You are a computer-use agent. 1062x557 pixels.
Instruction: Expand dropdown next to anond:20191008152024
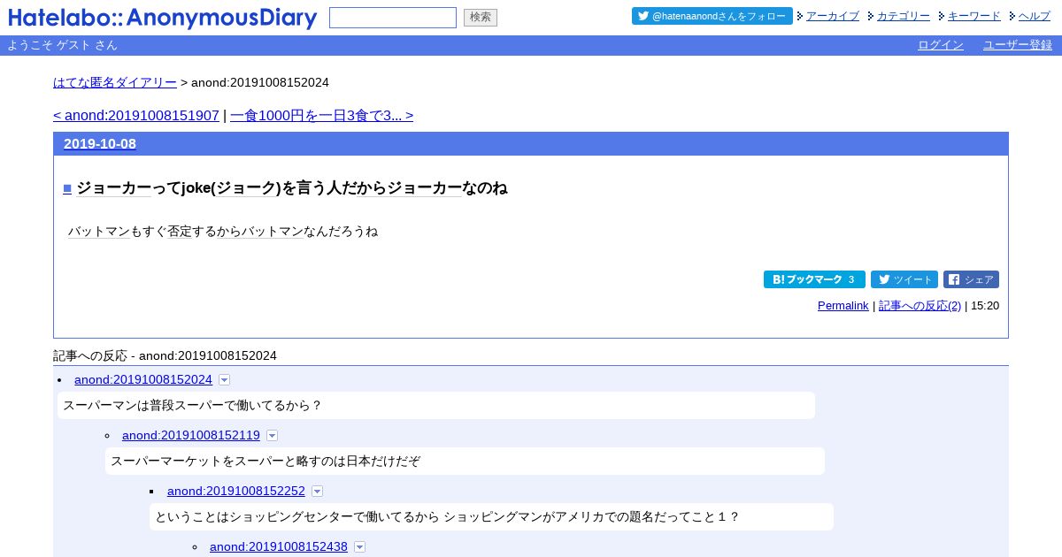coord(225,379)
